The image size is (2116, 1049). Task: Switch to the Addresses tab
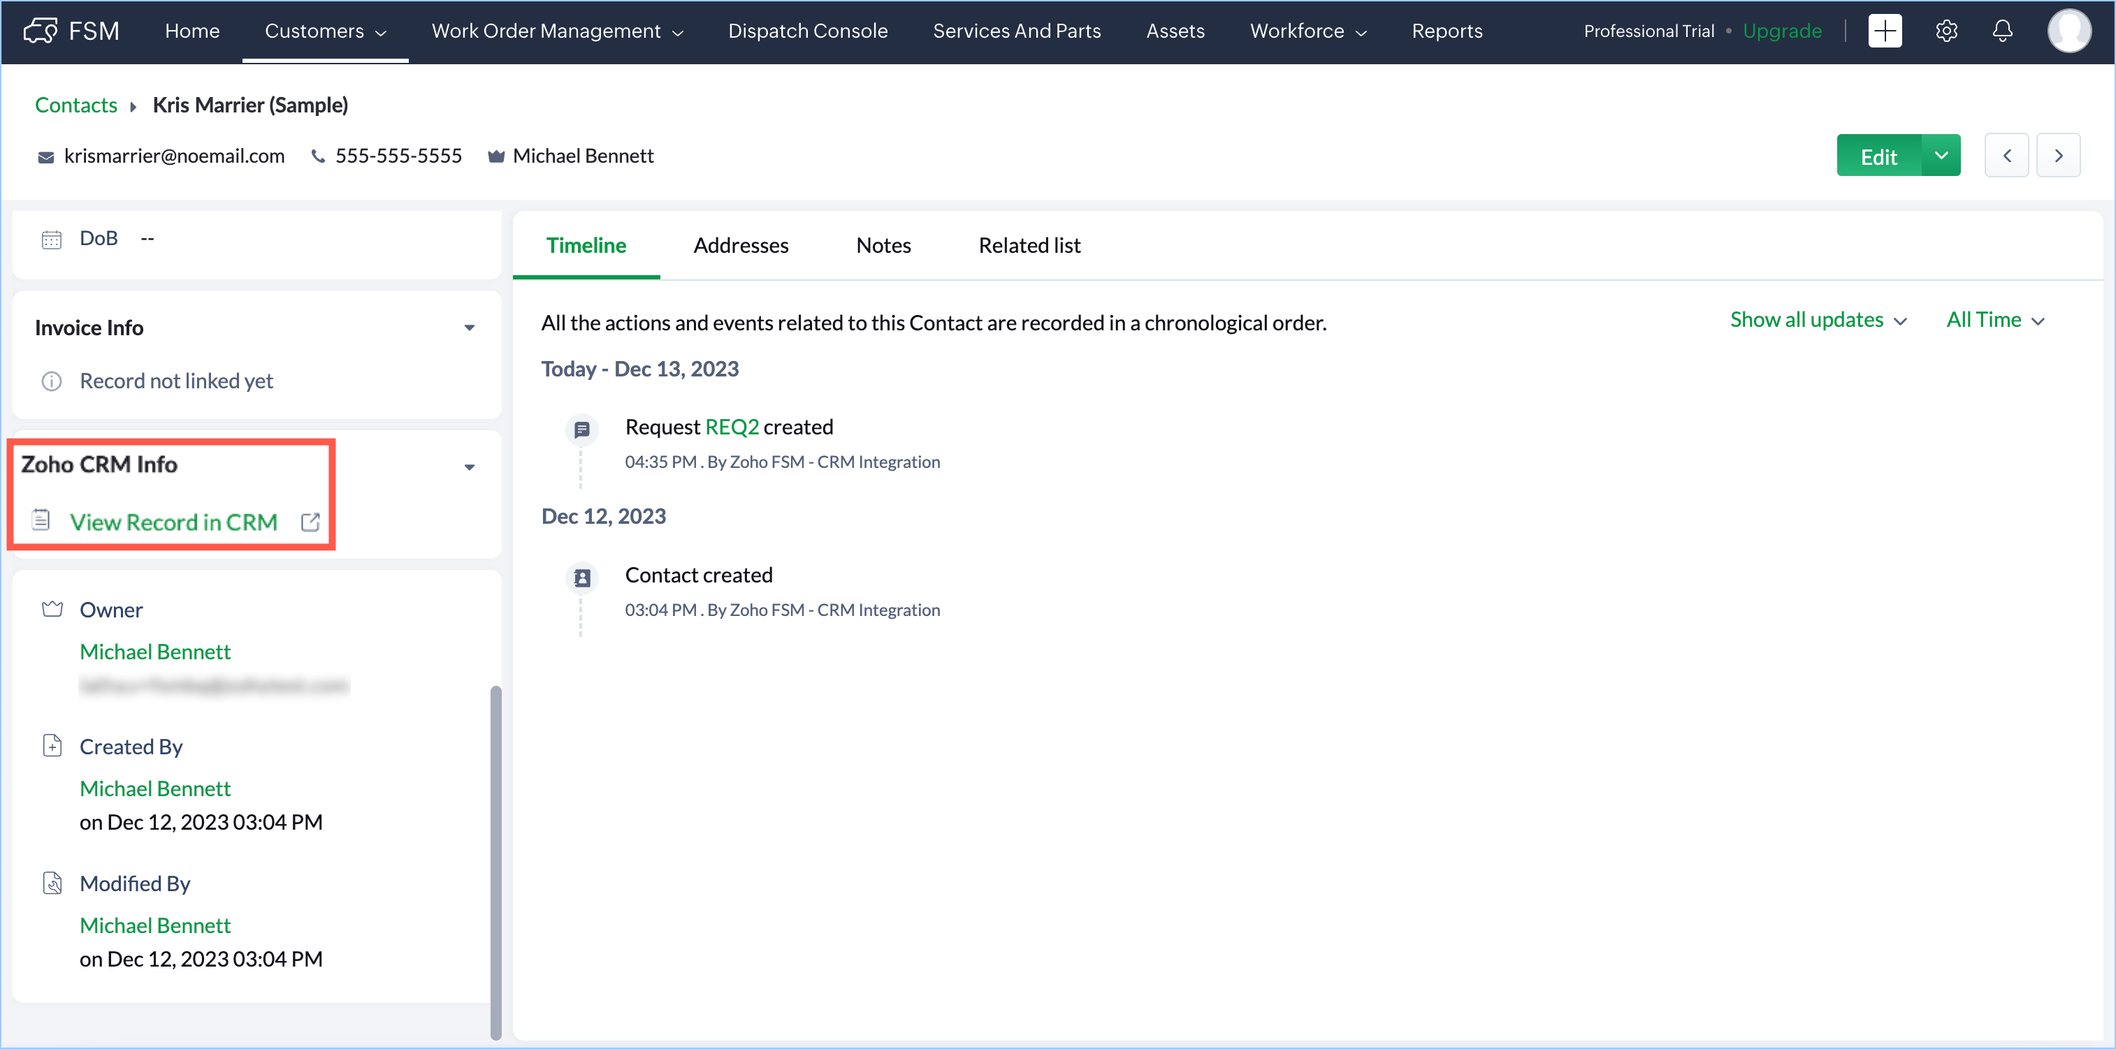pos(740,245)
